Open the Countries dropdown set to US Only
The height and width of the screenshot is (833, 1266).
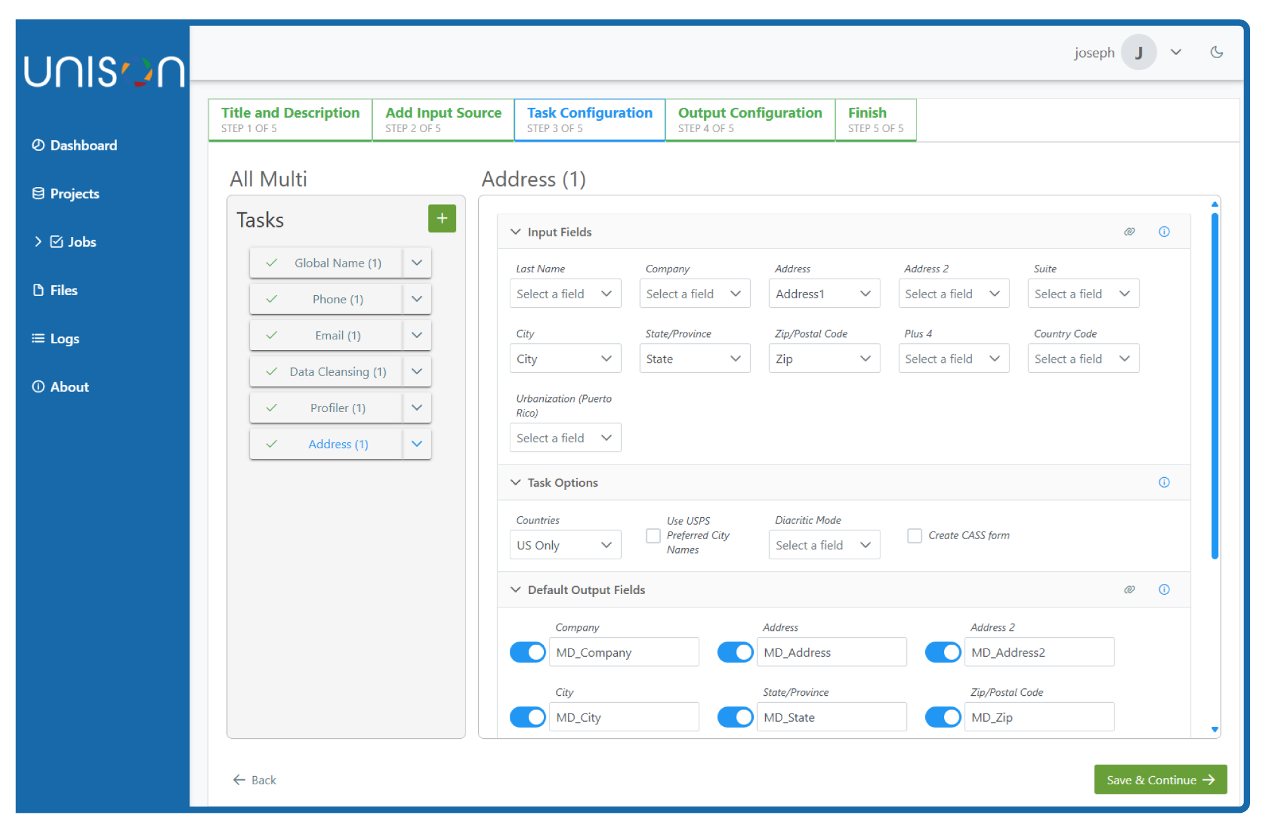565,544
